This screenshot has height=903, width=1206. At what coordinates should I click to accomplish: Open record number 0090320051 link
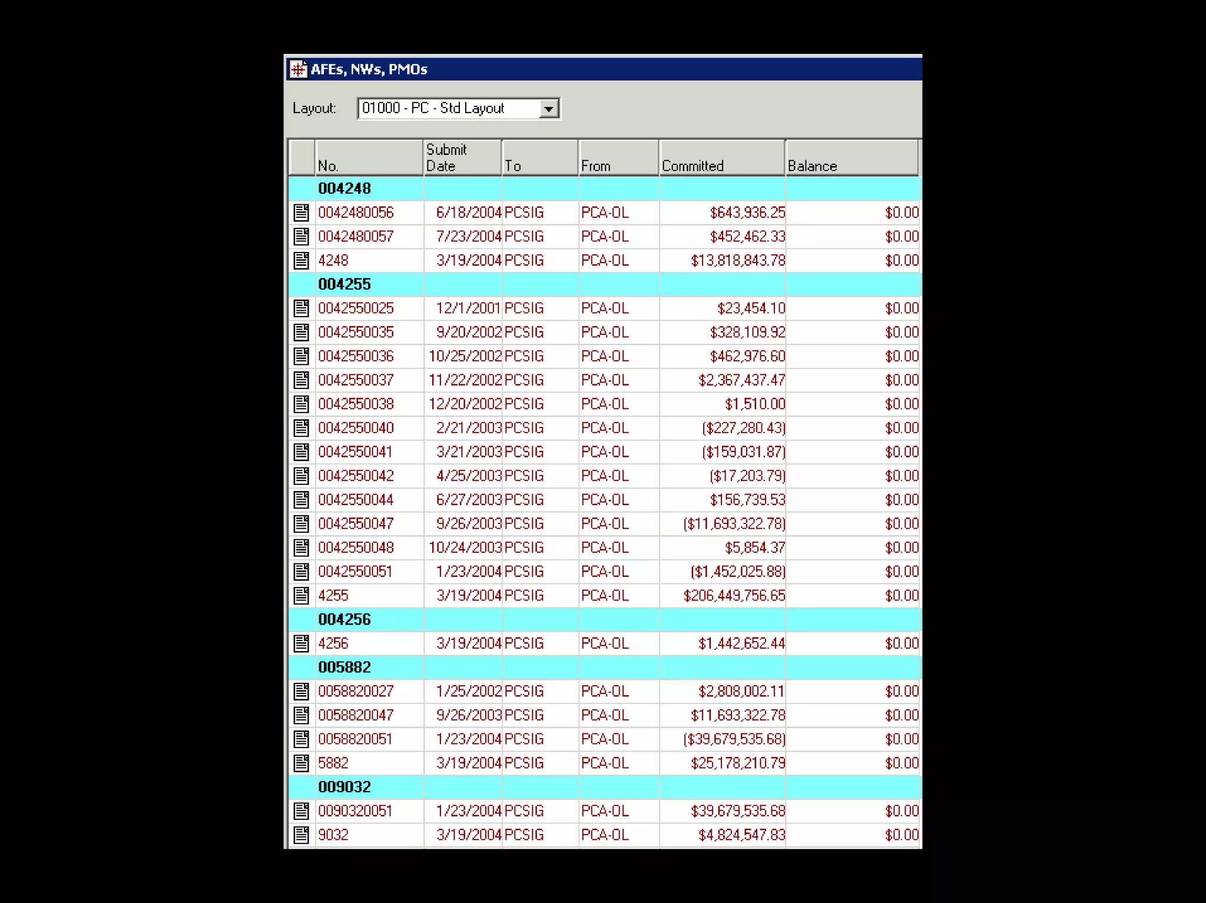pos(355,811)
